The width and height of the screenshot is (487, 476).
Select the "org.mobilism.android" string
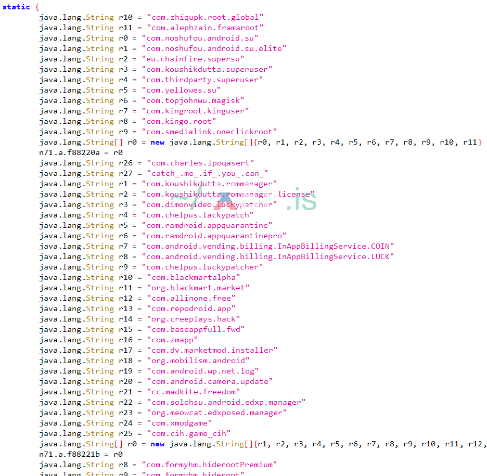[198, 361]
